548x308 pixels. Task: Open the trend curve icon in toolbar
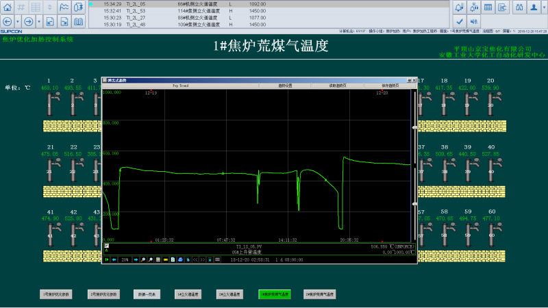click(x=64, y=6)
